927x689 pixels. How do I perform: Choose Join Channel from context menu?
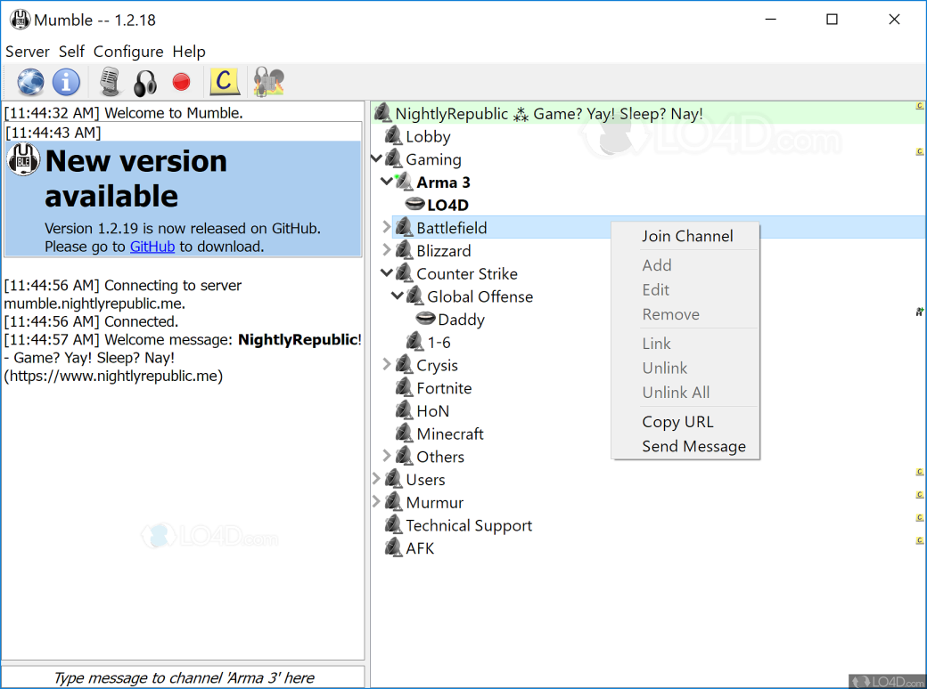[687, 236]
